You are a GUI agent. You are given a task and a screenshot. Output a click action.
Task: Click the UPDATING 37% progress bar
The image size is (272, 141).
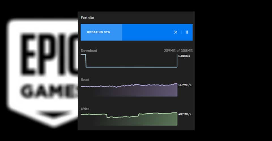[137, 32]
